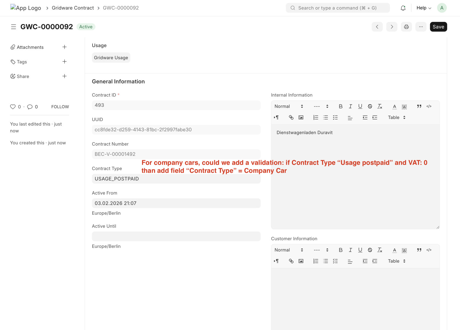Apply bold in Internal Information editor
The image size is (460, 330).
[341, 106]
